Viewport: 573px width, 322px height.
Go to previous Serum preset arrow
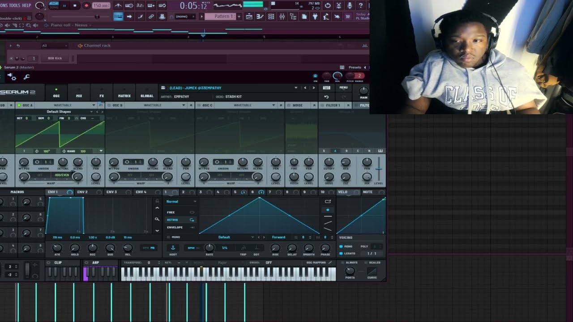305,88
